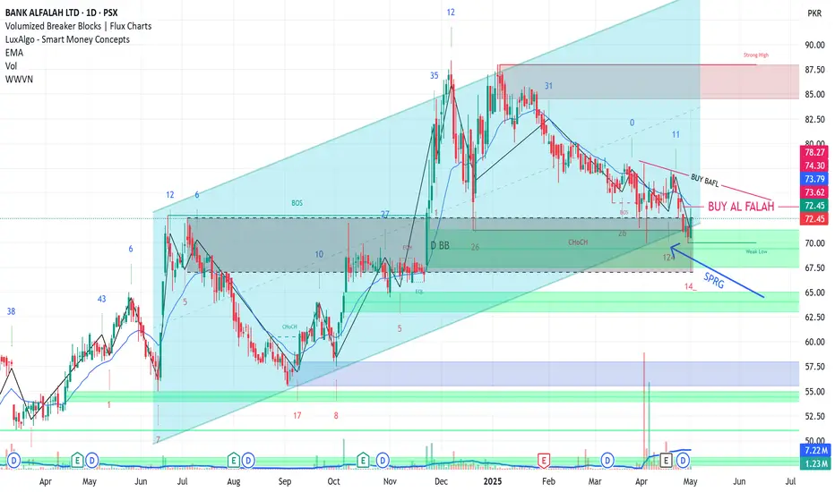835x492 pixels.
Task: Click the D dividend marker beside the black E marker
Action: pyautogui.click(x=683, y=460)
